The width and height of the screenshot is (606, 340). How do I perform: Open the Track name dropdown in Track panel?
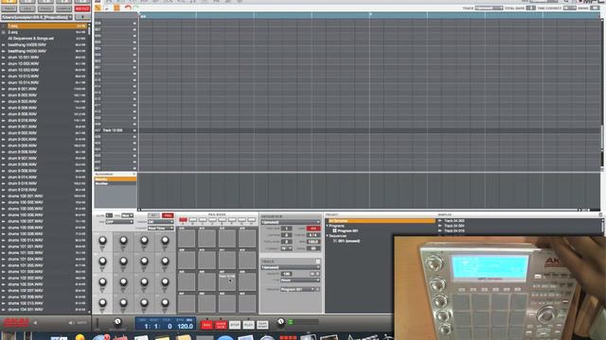291,267
